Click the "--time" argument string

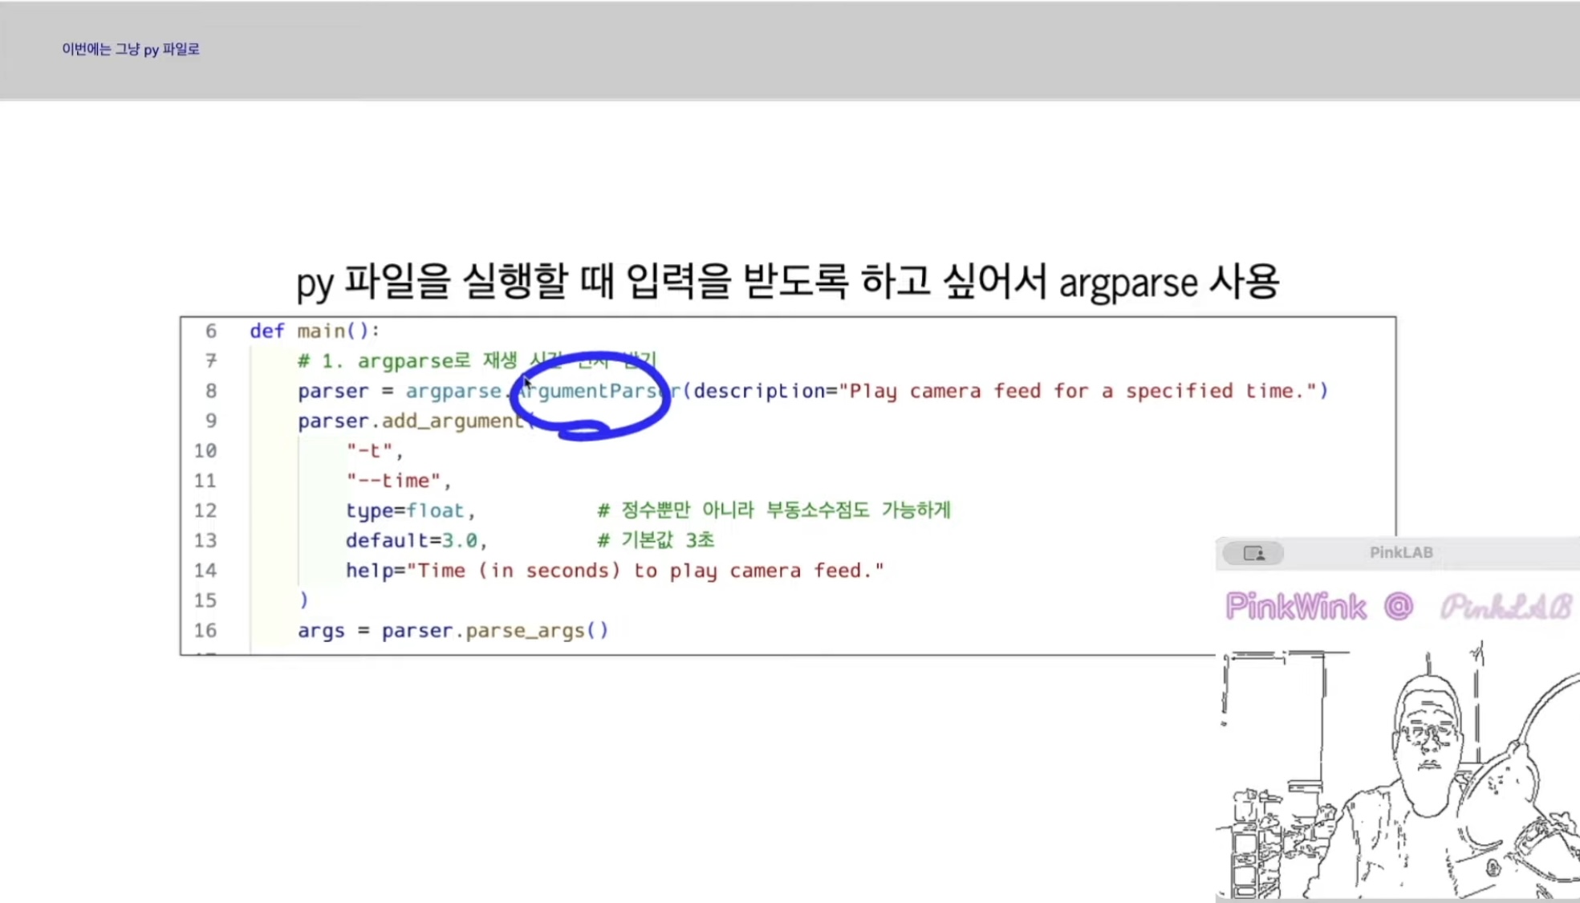pyautogui.click(x=393, y=481)
